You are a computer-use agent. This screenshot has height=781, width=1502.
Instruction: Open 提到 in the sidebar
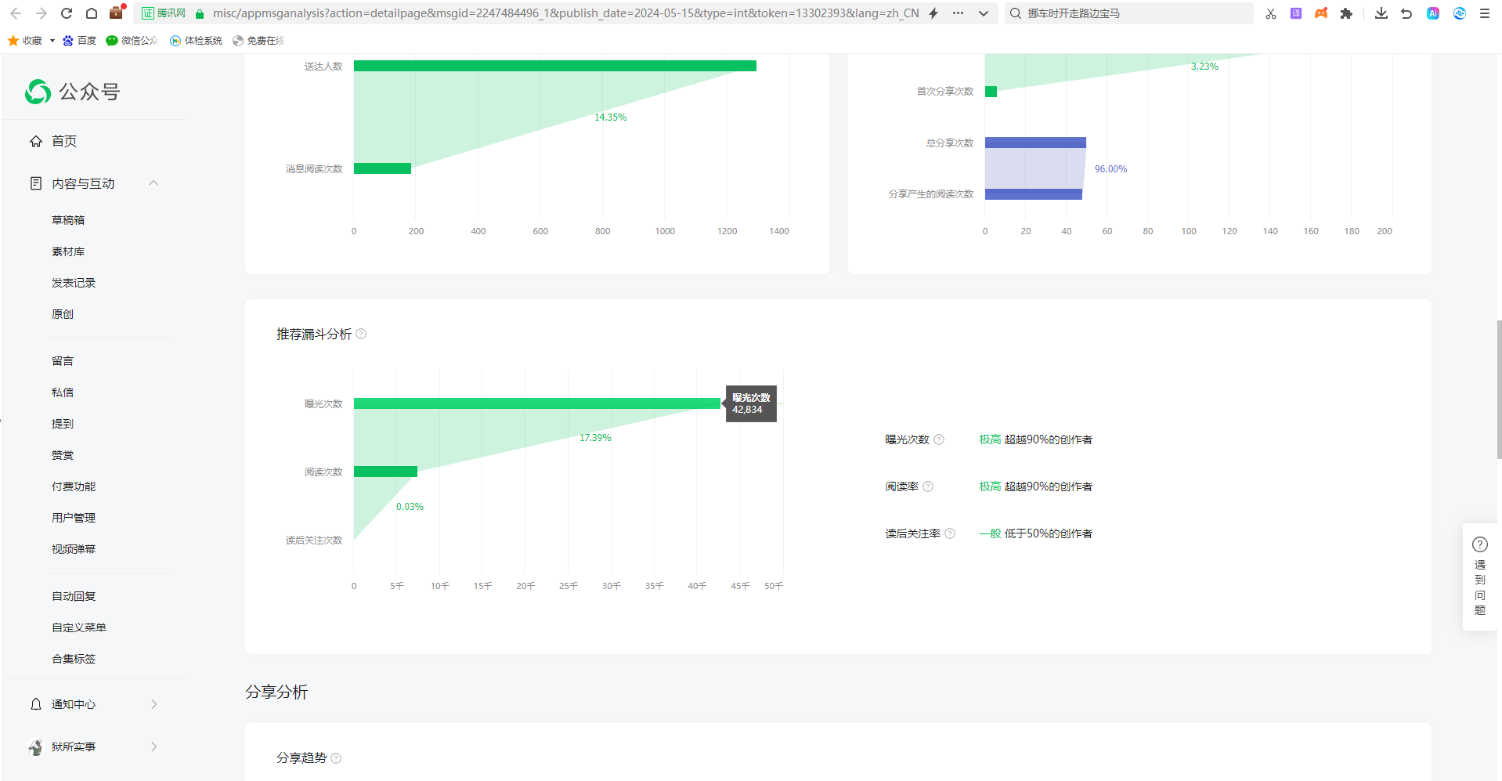point(63,424)
